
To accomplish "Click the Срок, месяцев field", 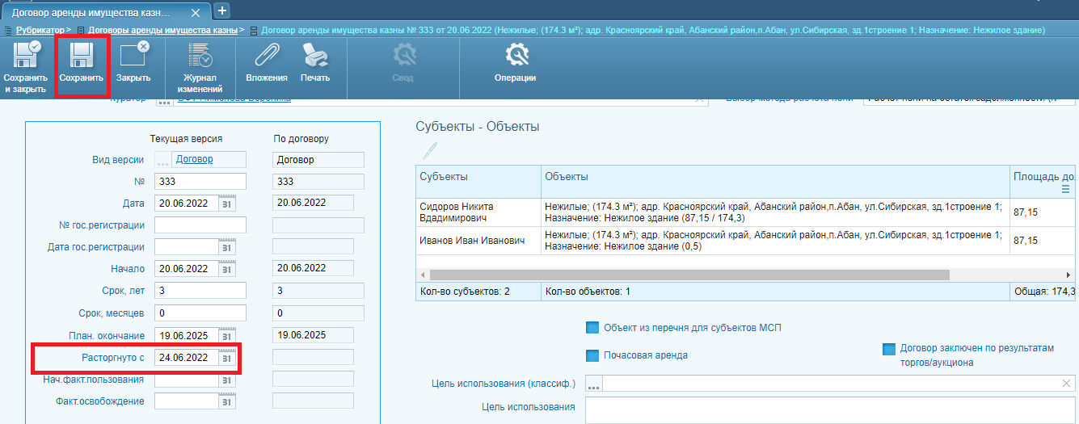I will tap(200, 313).
